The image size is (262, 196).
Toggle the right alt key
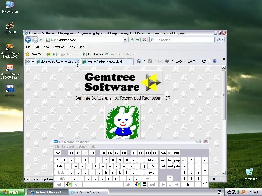point(128,185)
